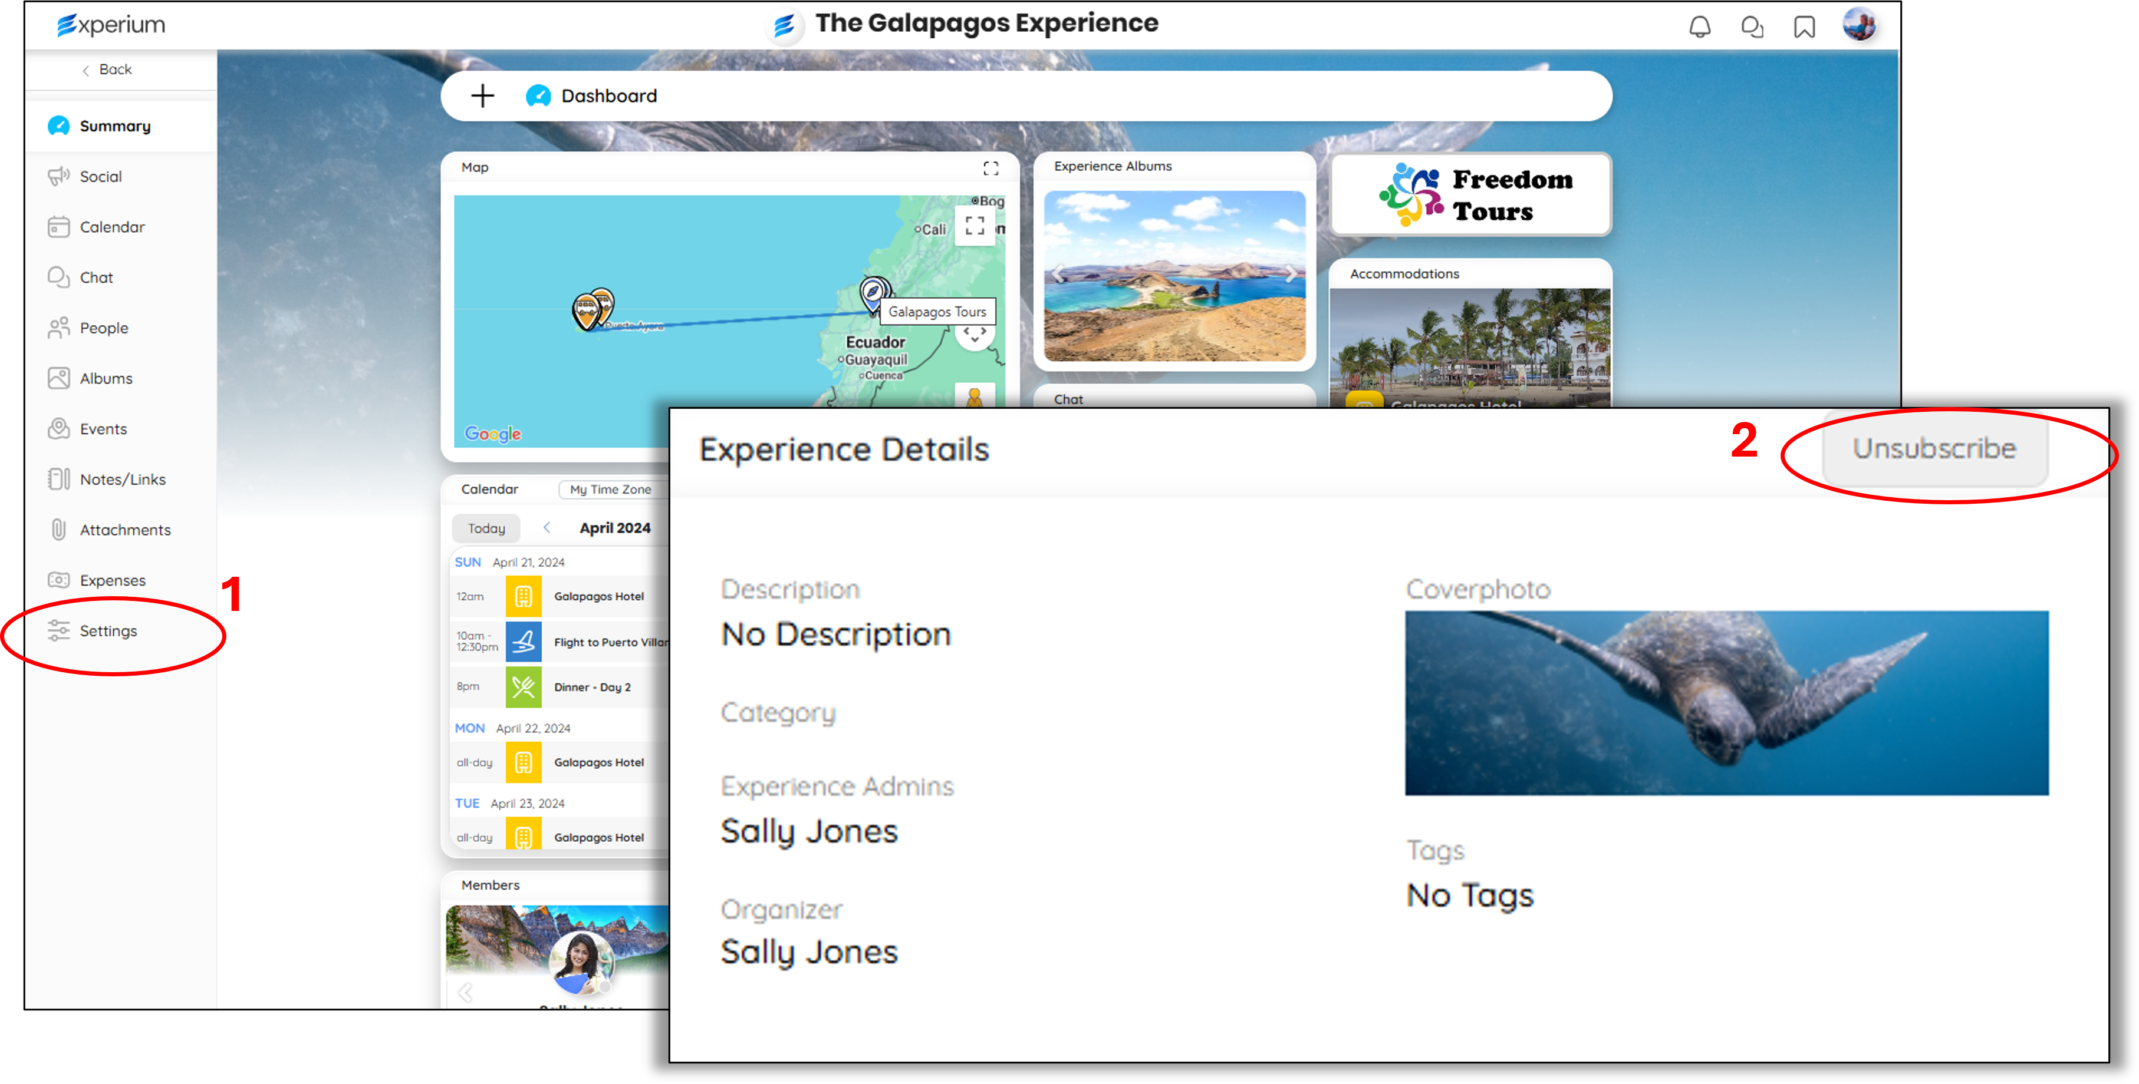2139x1084 pixels.
Task: Open the People section
Action: click(x=104, y=328)
